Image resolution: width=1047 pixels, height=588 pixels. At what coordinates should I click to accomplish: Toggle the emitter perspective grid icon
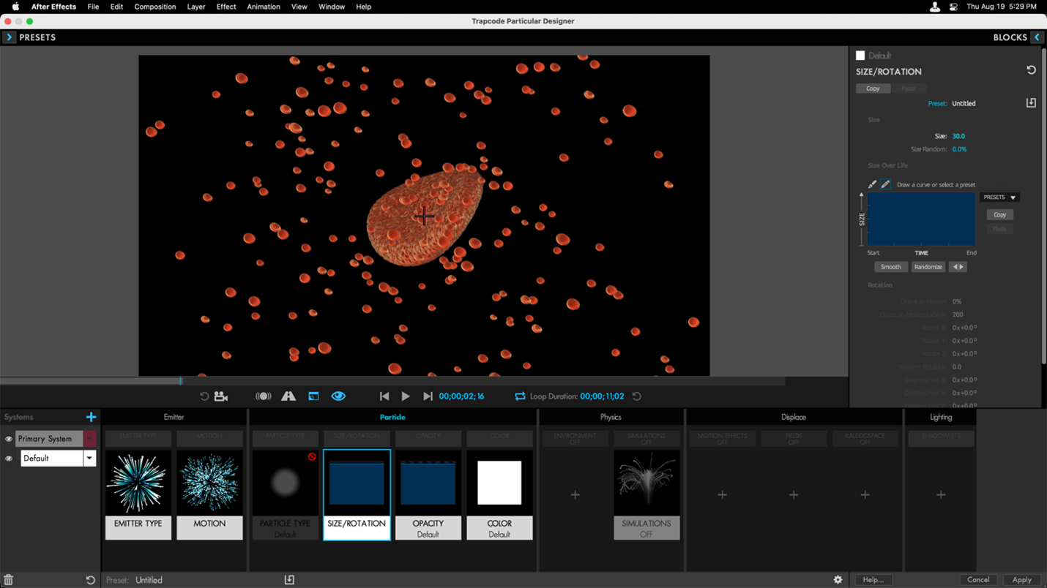point(288,396)
